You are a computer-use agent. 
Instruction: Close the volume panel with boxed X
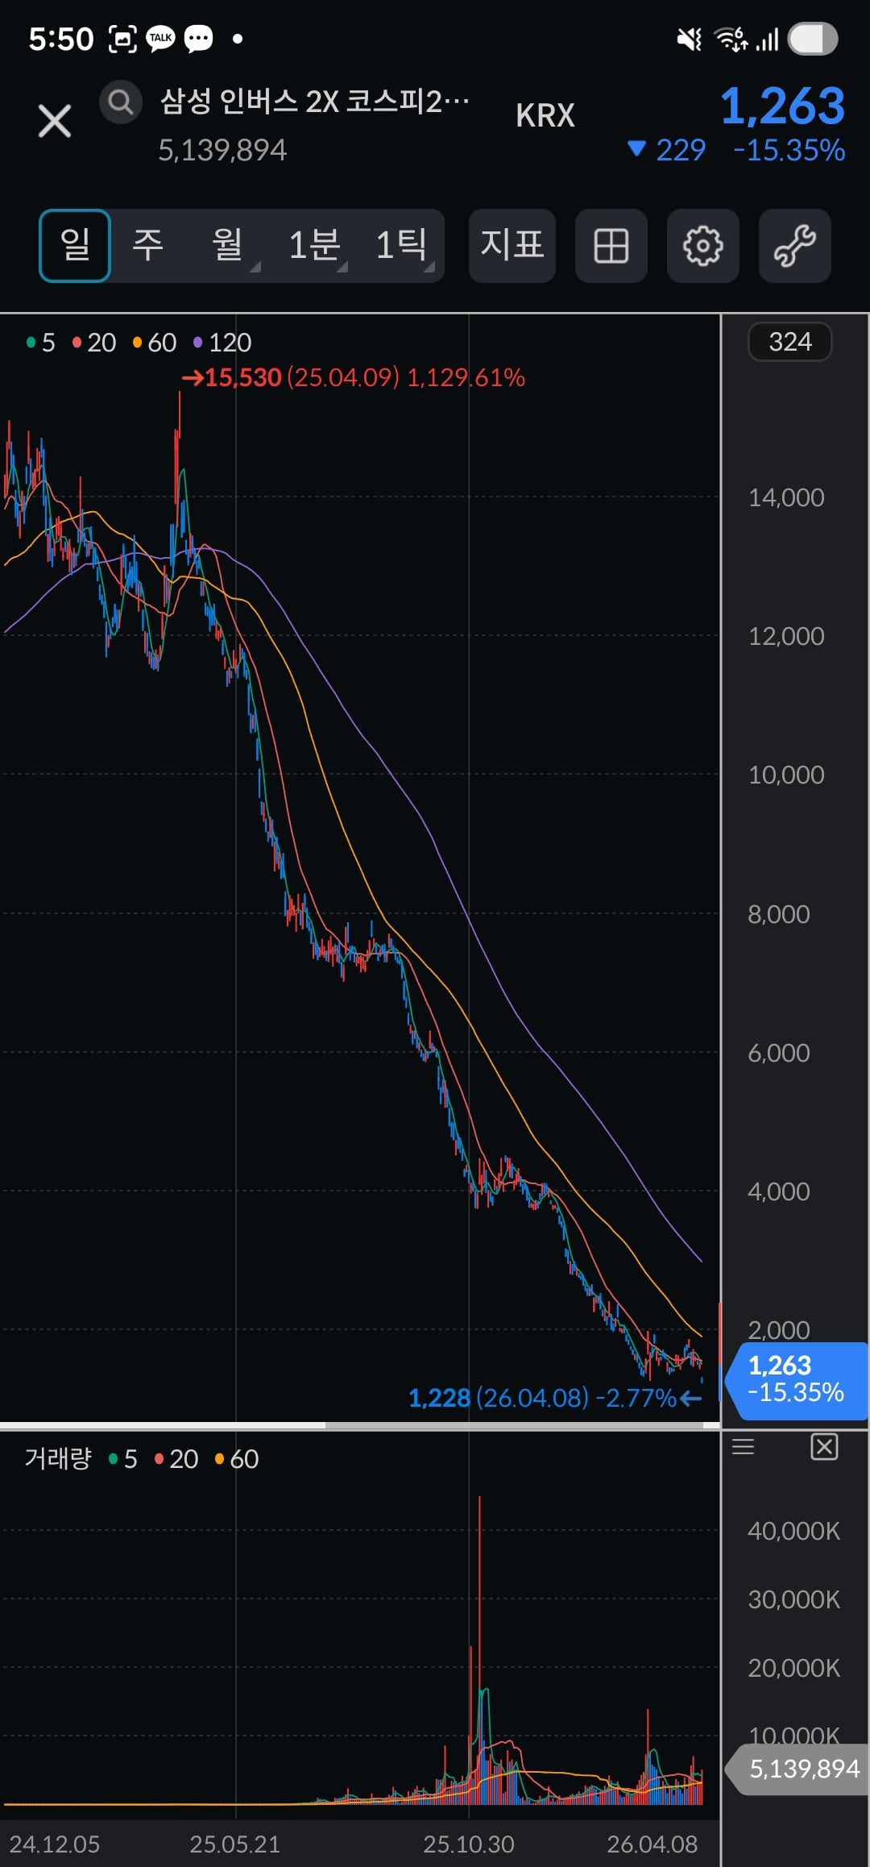coord(824,1447)
